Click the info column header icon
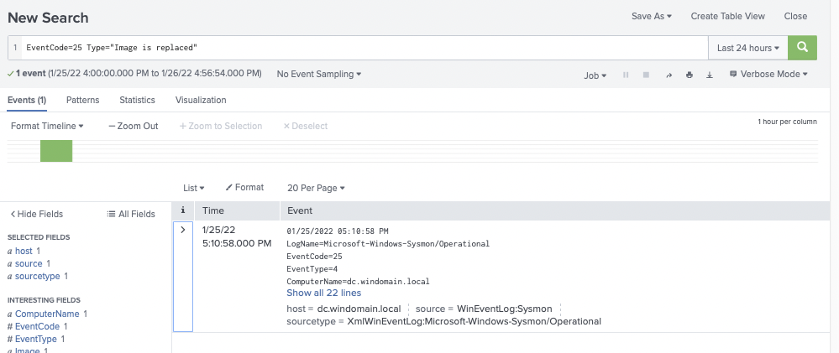This screenshot has width=839, height=353. [x=183, y=210]
